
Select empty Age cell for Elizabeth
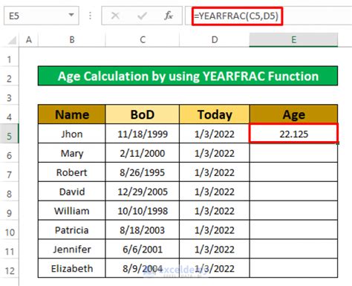pos(293,268)
